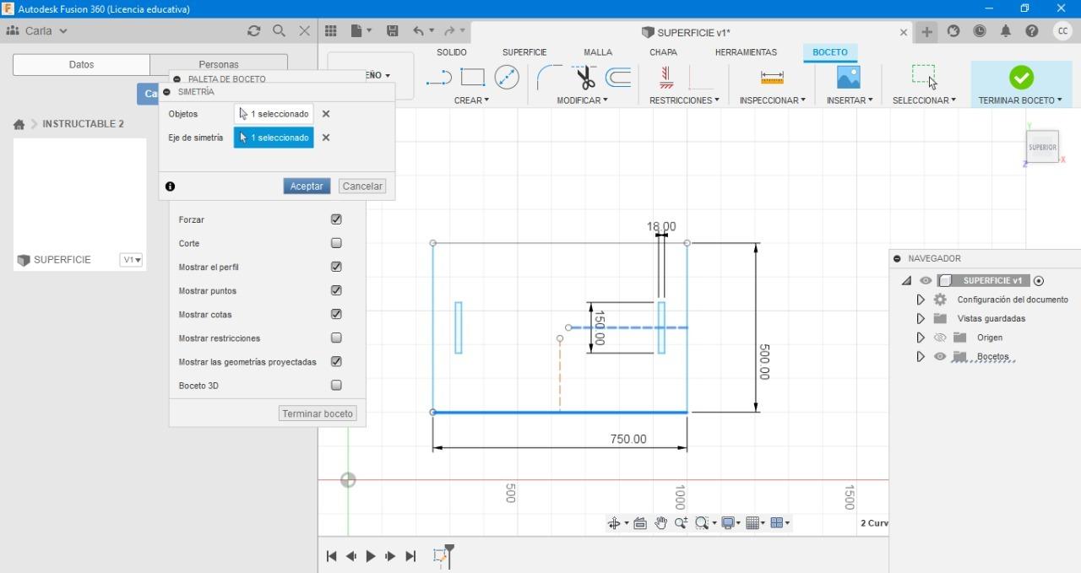Click the Fit zoom window icon
The width and height of the screenshot is (1081, 573).
click(x=701, y=523)
